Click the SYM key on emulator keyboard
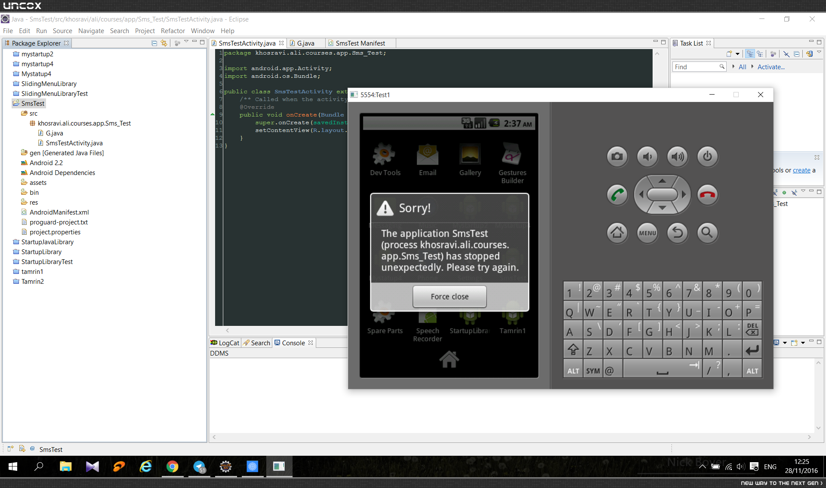Screen dimensions: 826x488 [x=593, y=369]
